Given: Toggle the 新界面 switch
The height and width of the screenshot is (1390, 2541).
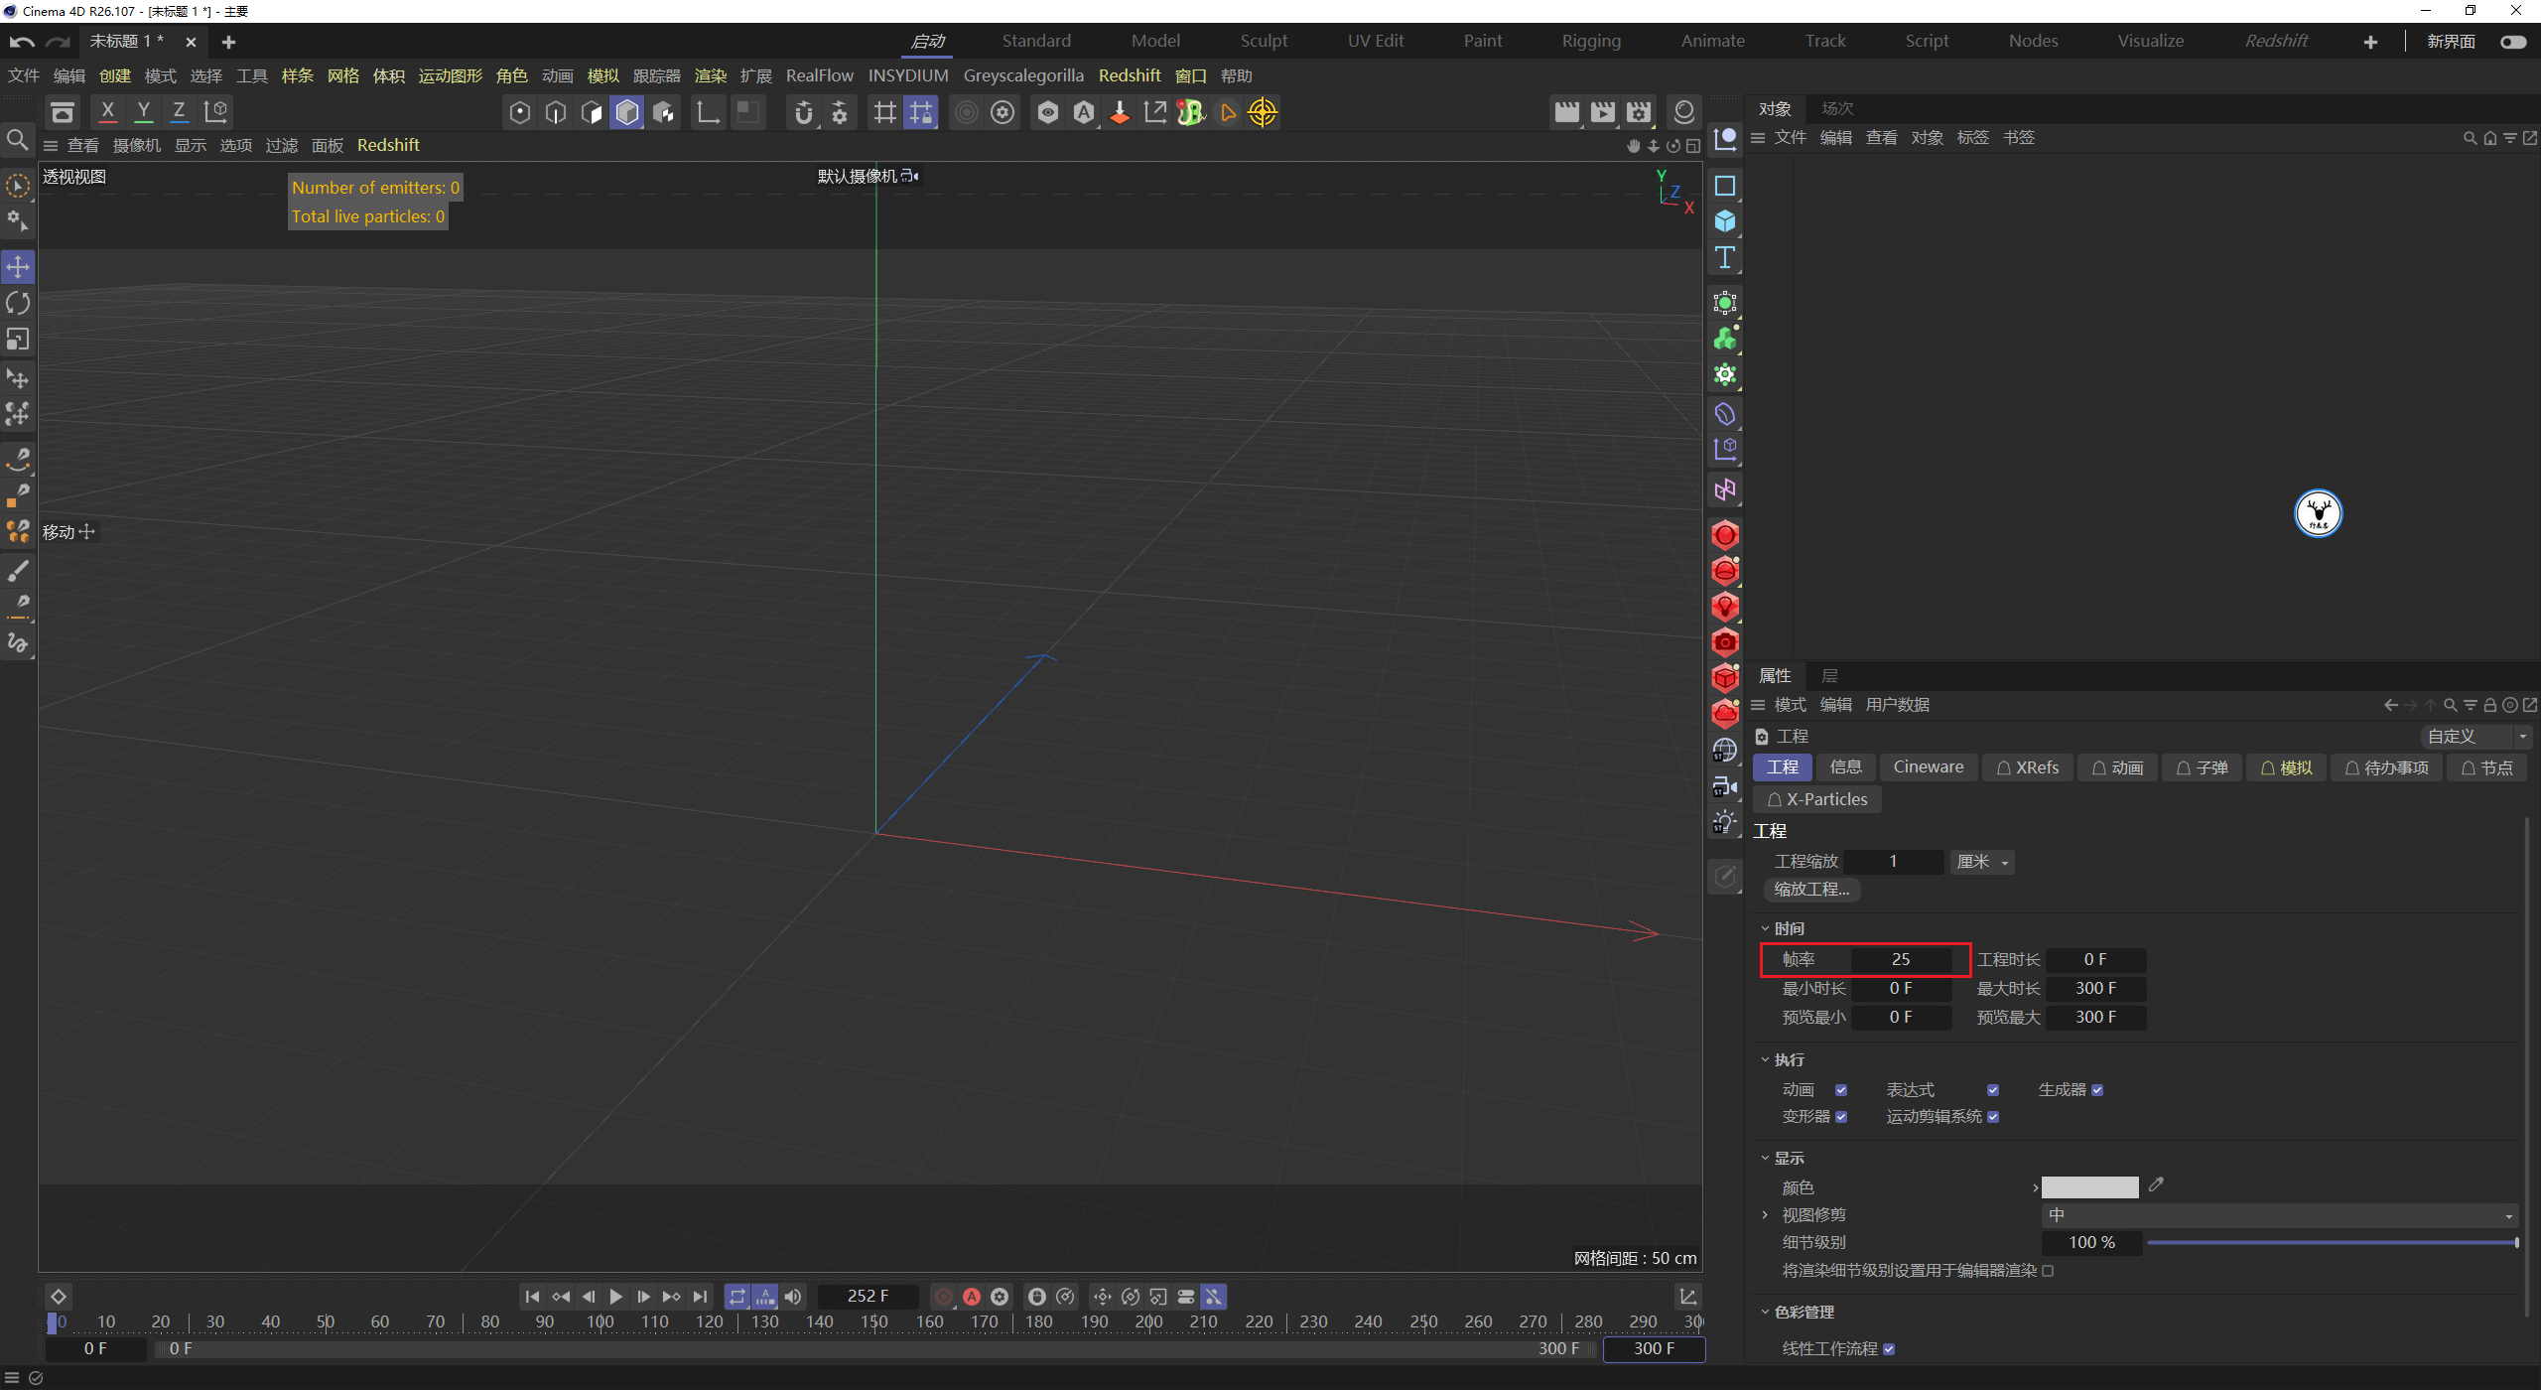Looking at the screenshot, I should pos(2512,42).
